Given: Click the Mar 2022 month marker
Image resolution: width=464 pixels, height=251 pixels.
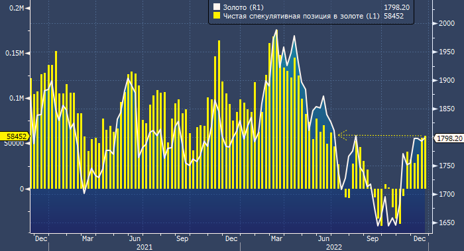Looking at the screenshot, I should coord(276,238).
